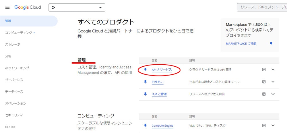Click the 管理 section heading
Image resolution: width=287 pixels, height=133 pixels.
82,60
